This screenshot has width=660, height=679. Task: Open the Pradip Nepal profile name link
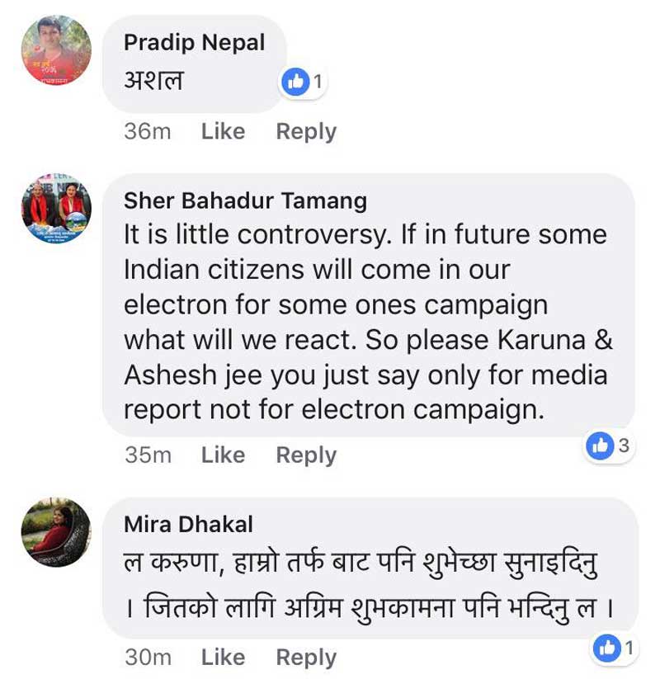tap(195, 43)
